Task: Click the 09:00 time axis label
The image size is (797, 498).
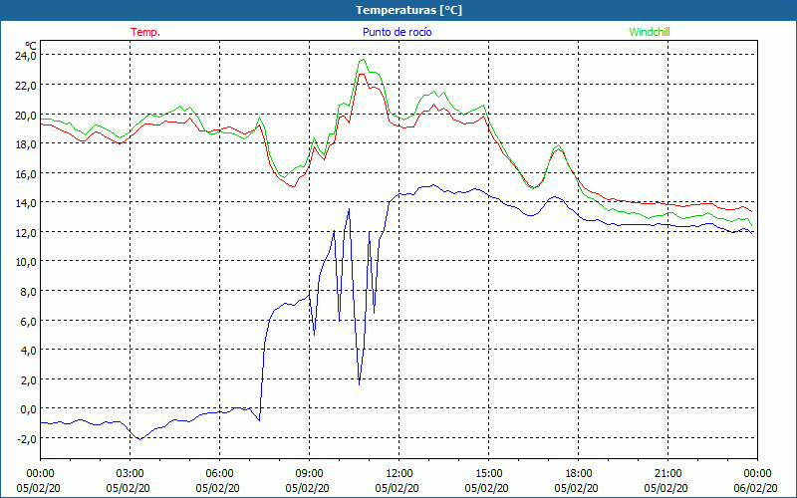Action: (309, 474)
